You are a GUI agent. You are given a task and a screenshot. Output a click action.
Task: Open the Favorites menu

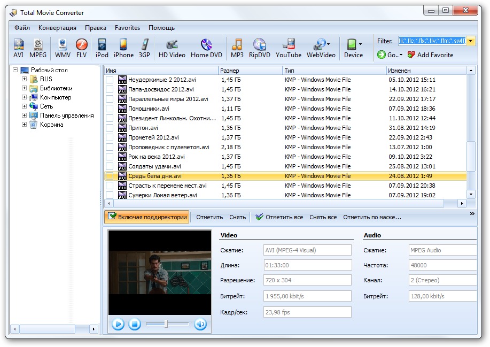pyautogui.click(x=127, y=28)
